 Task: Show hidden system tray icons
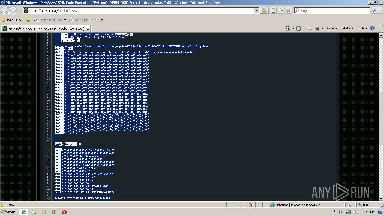tap(334, 212)
